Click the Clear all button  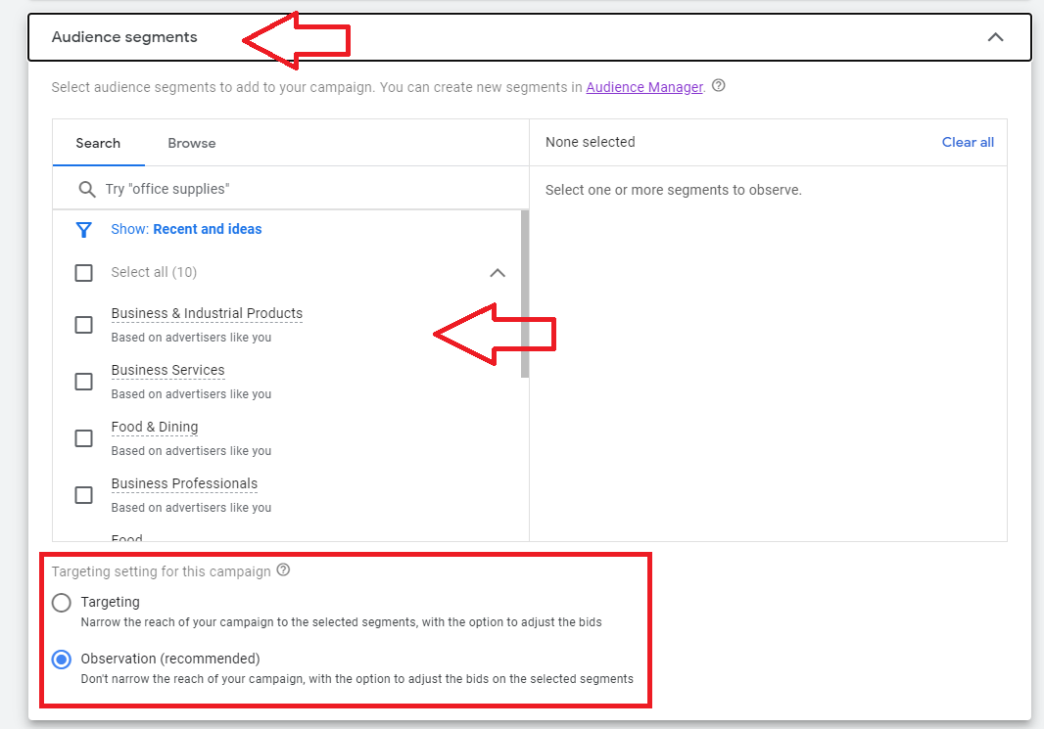968,142
